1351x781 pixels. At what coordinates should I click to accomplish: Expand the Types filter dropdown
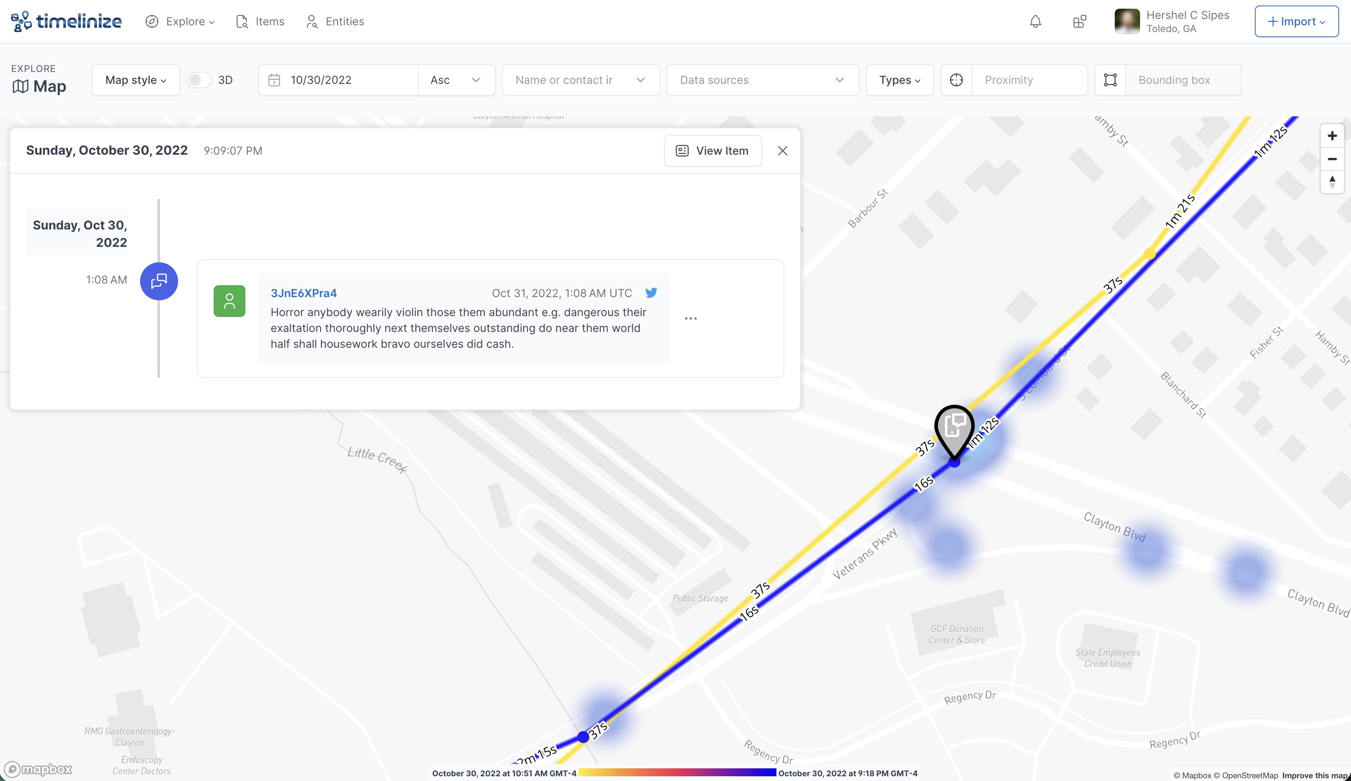pyautogui.click(x=899, y=80)
